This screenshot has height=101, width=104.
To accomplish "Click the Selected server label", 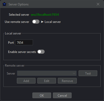I will (x=19, y=15).
